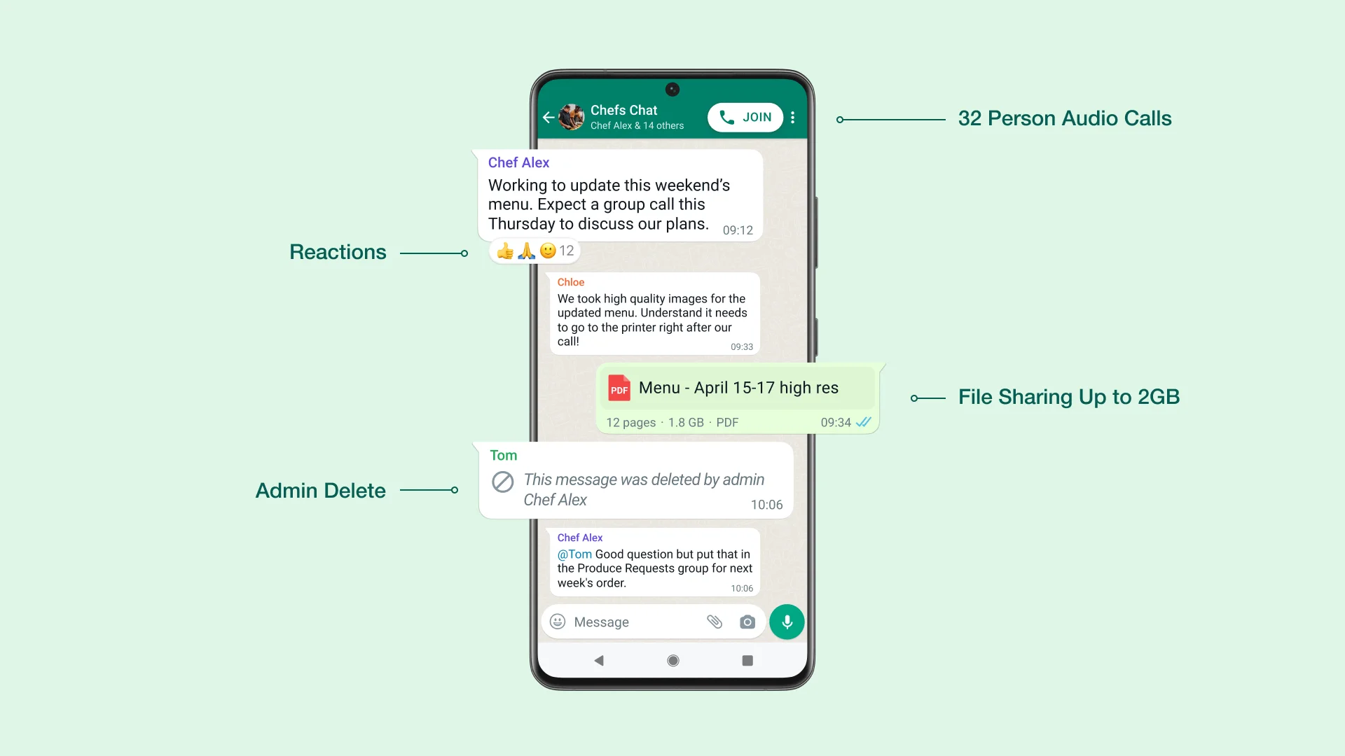Tap the Chefs Chat group profile picture
The height and width of the screenshot is (756, 1345).
pos(572,116)
